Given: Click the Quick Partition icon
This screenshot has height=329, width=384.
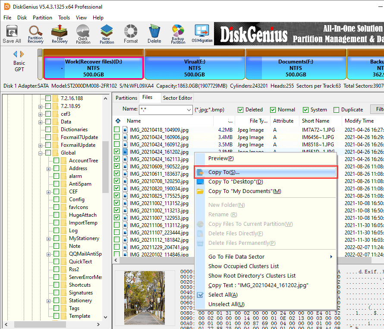Looking at the screenshot, I should click(x=83, y=34).
